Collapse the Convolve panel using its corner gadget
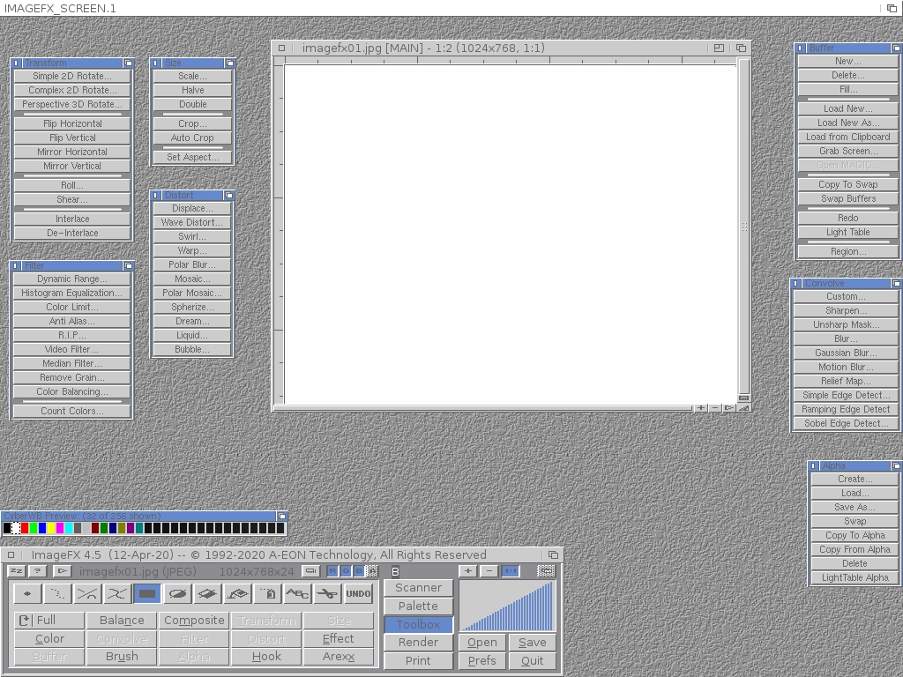This screenshot has width=903, height=677. (896, 284)
